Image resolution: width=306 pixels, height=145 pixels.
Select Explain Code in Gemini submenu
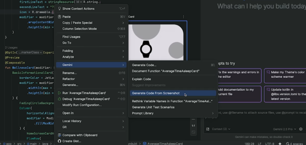(x=173, y=79)
